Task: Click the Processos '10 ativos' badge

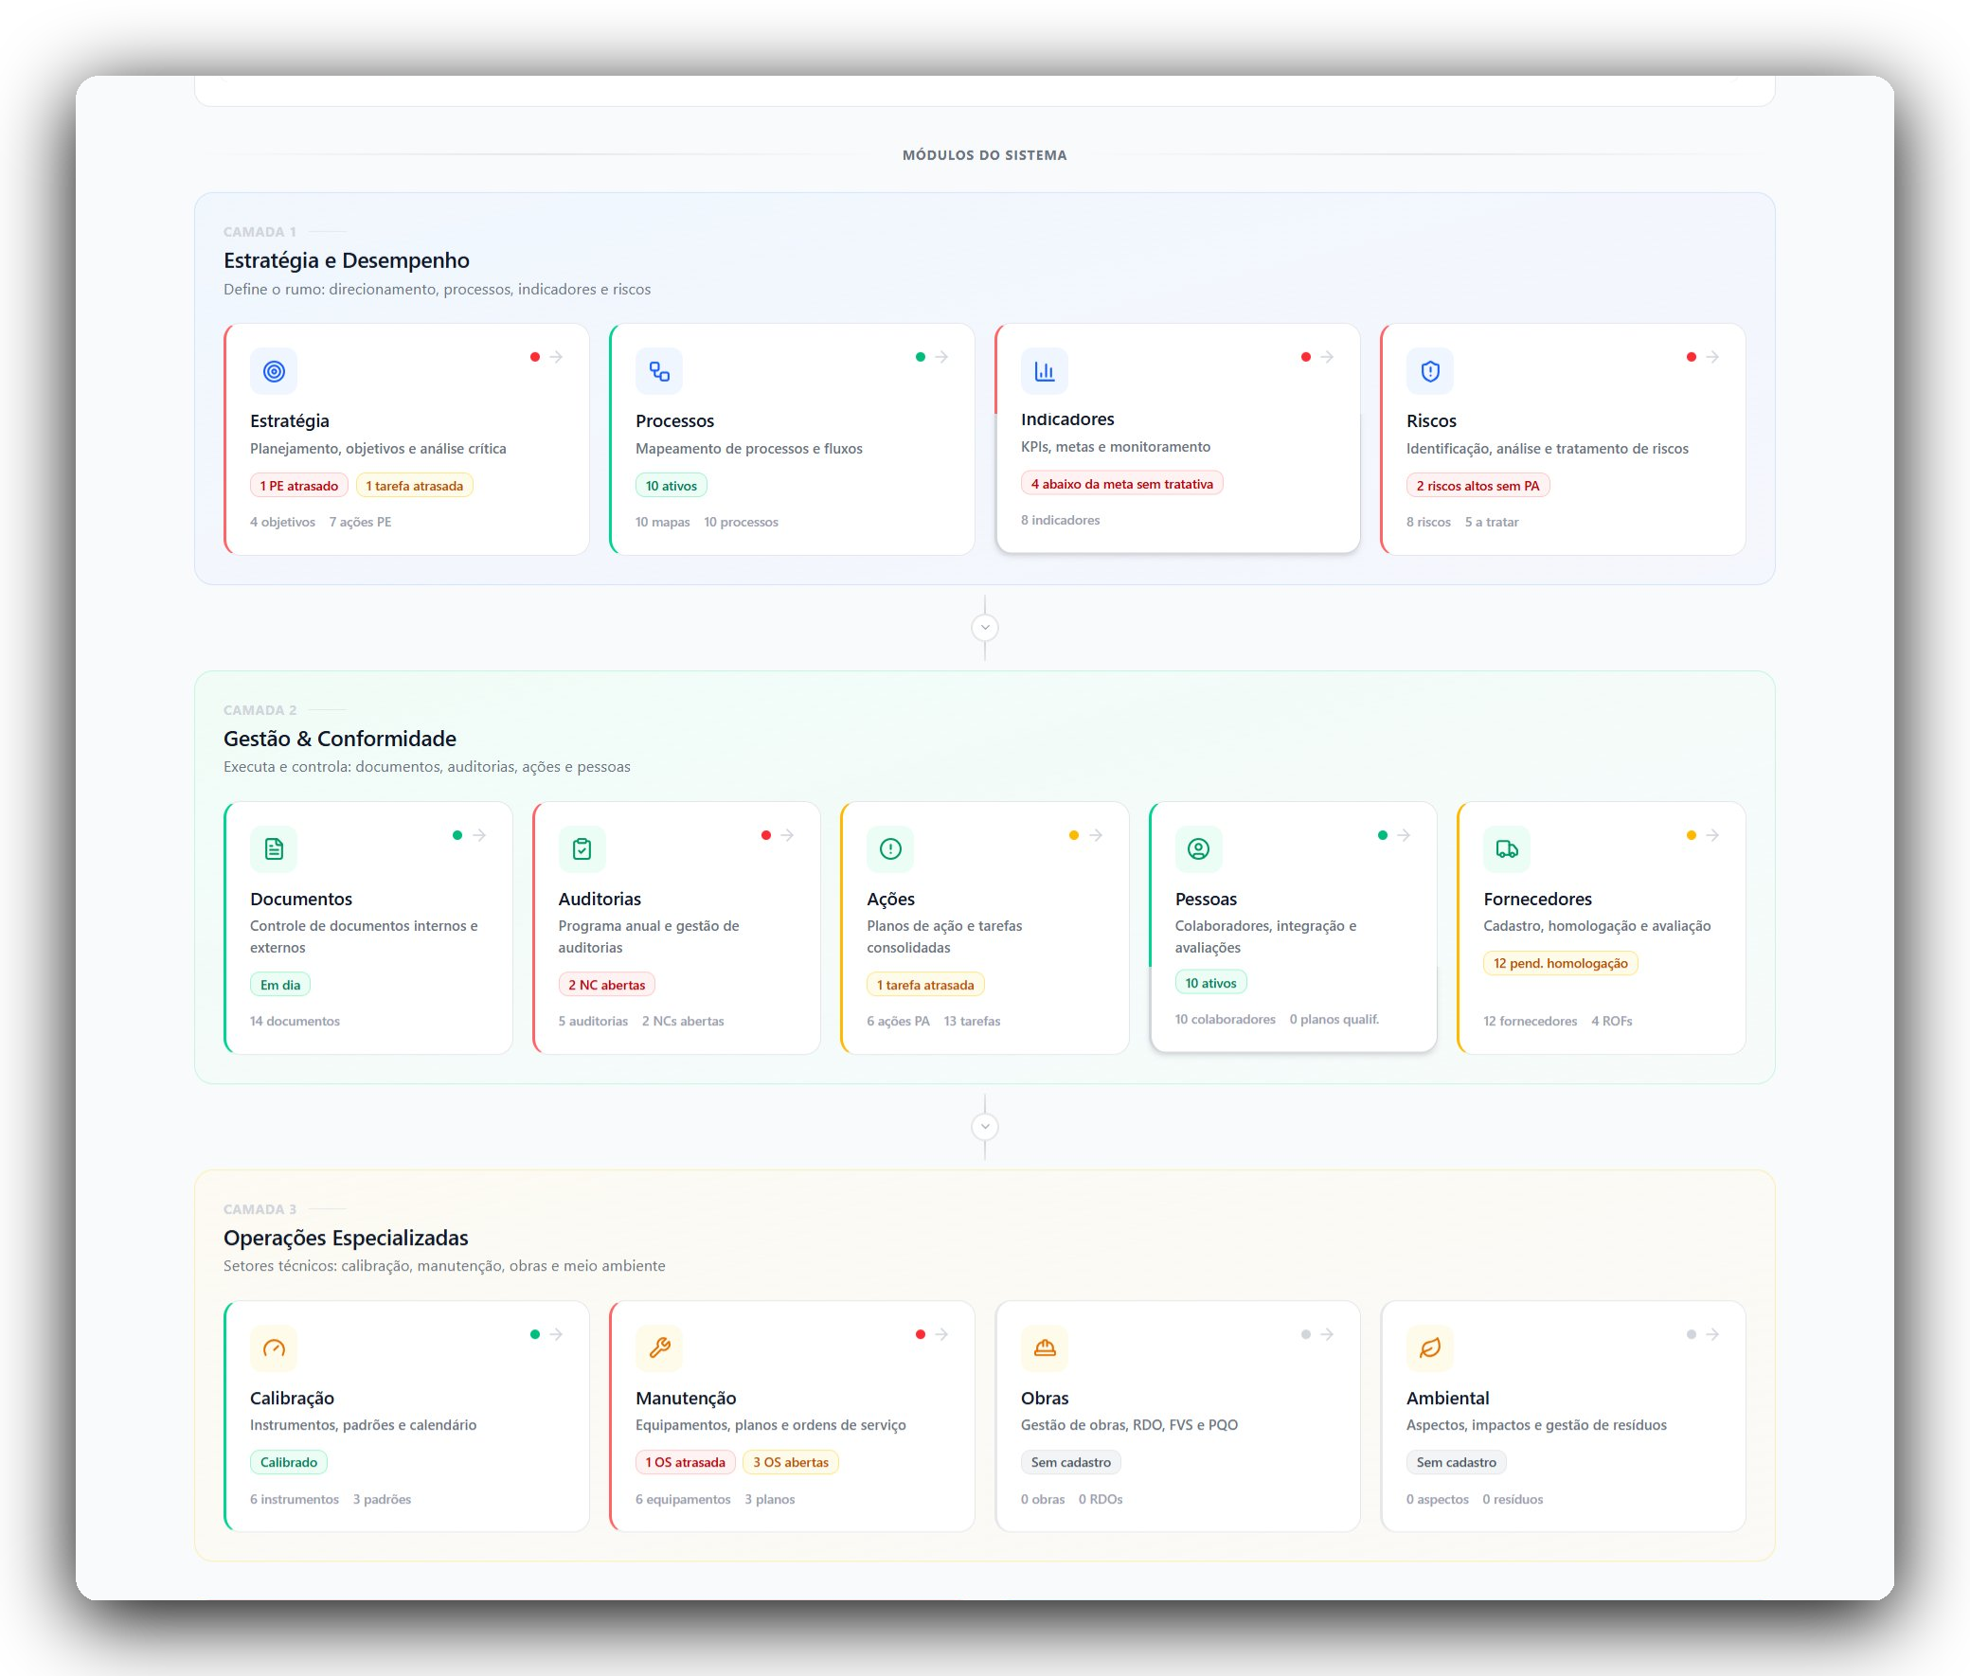Action: coord(671,486)
